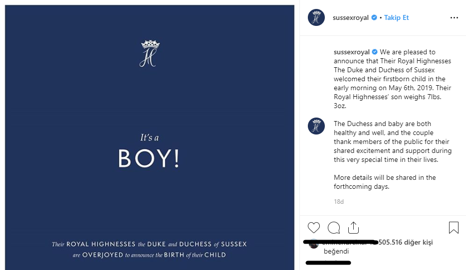
Task: Follow the account with "Takip Et"
Action: [396, 17]
